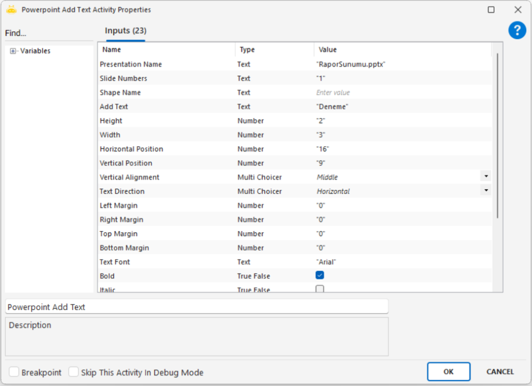Click the Description text area
The height and width of the screenshot is (386, 532).
point(196,337)
